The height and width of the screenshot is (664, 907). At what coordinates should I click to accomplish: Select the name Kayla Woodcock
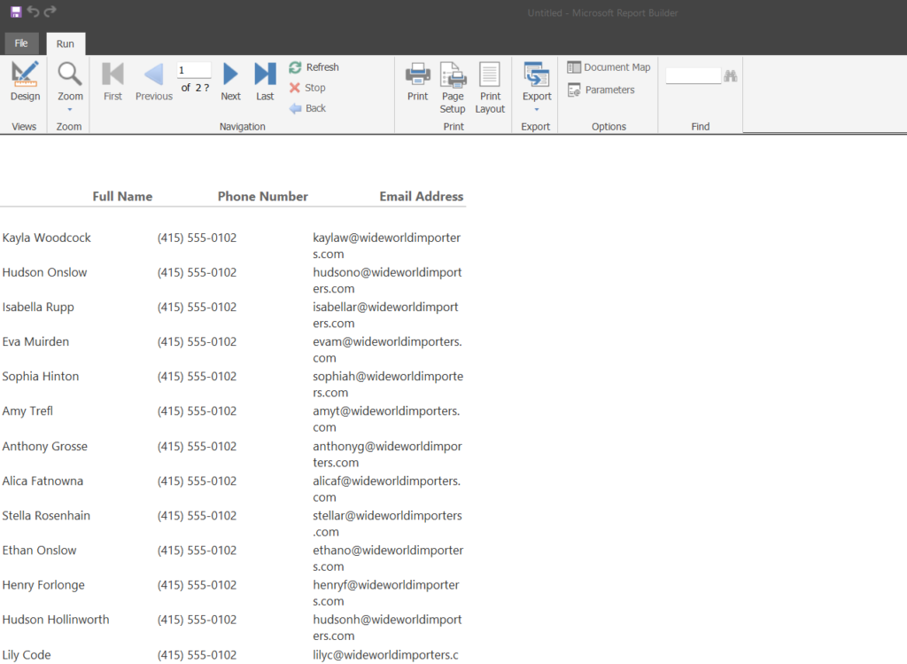coord(46,238)
